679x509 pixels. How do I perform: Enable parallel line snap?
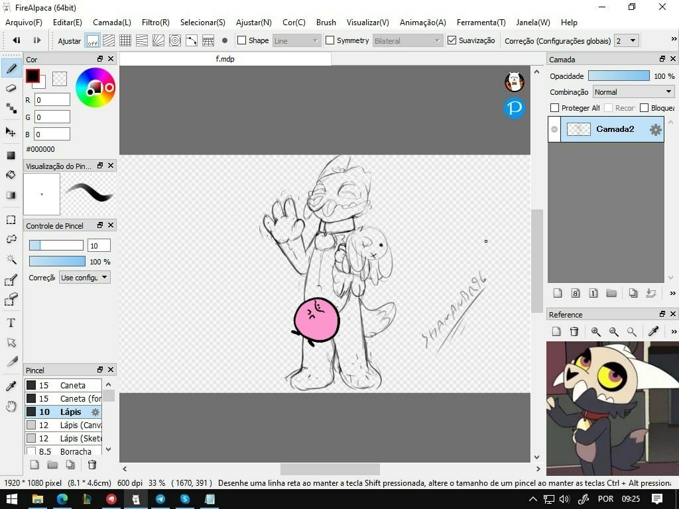(109, 40)
